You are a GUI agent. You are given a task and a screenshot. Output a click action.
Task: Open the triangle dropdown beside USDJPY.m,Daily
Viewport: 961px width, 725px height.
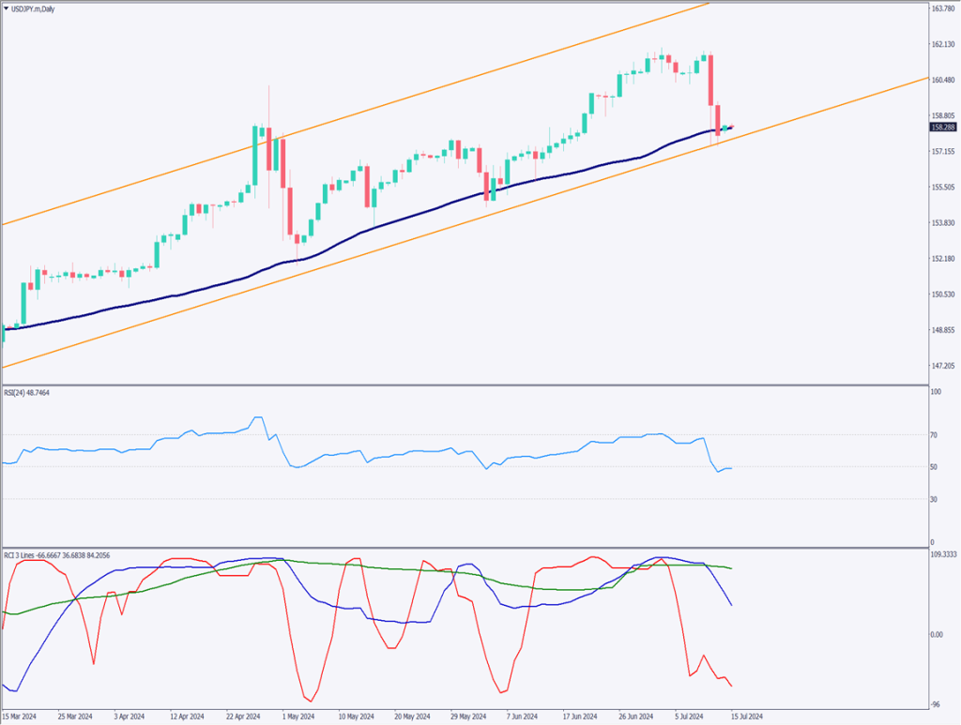click(7, 8)
